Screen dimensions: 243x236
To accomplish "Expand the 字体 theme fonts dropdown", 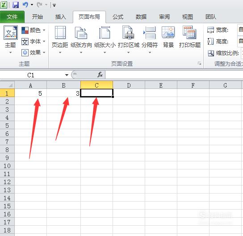I will point(44,41).
